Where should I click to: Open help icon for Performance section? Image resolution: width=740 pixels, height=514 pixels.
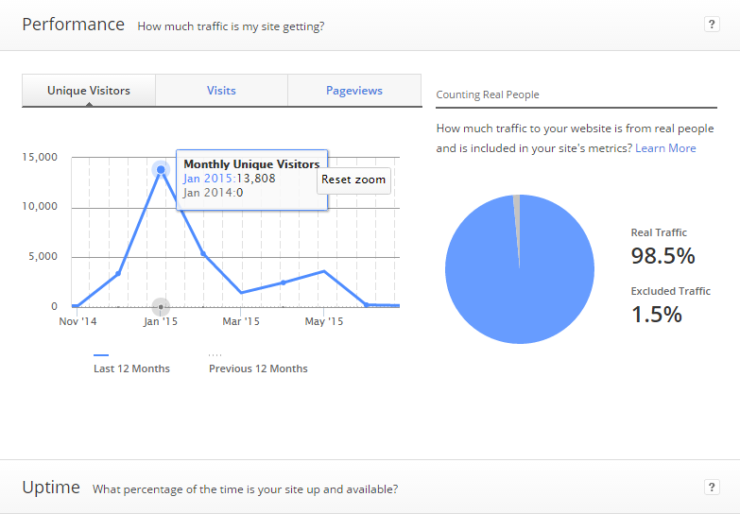click(x=712, y=24)
